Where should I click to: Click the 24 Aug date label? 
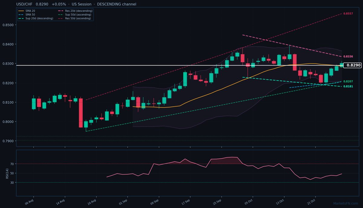coord(92,202)
